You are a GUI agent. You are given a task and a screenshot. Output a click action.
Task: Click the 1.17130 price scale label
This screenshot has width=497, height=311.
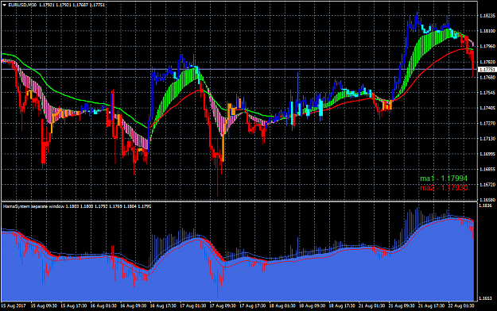click(487, 139)
